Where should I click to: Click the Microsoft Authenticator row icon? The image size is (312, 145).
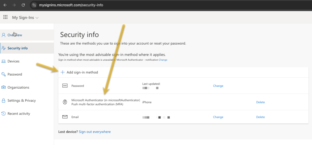(x=65, y=102)
